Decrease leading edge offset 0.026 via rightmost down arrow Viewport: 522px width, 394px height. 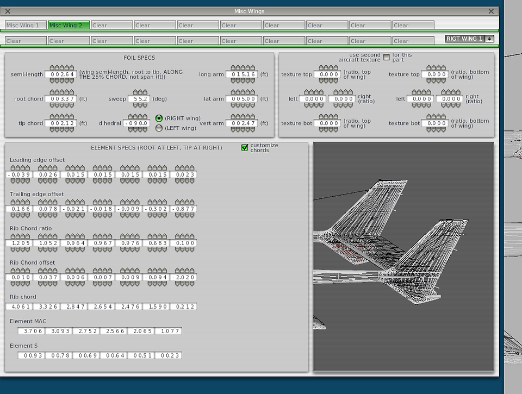[x=55, y=181]
